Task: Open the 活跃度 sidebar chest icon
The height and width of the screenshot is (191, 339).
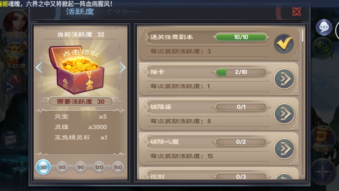Action: pos(14,56)
